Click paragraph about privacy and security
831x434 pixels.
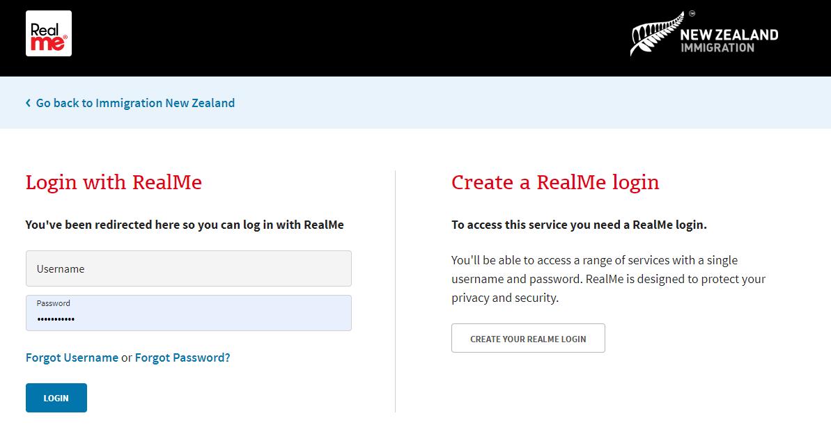[608, 279]
